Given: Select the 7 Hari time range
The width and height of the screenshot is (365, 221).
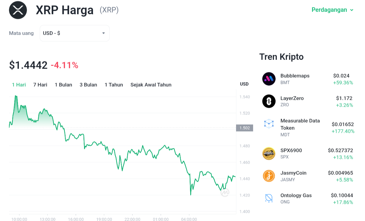Looking at the screenshot, I should [x=40, y=85].
